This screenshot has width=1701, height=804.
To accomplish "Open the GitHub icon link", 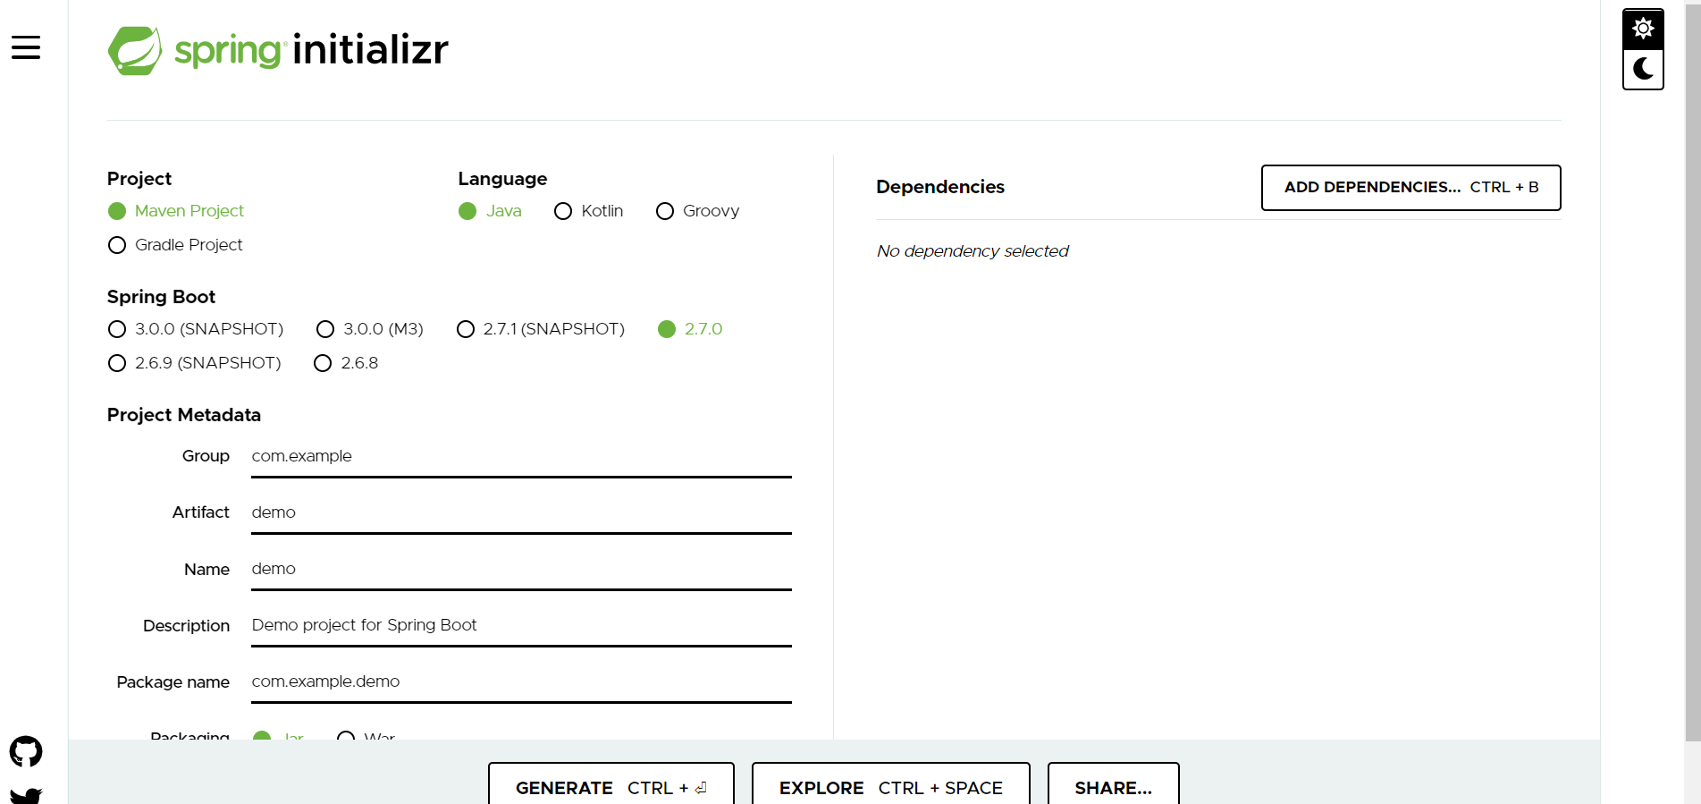I will pos(26,751).
